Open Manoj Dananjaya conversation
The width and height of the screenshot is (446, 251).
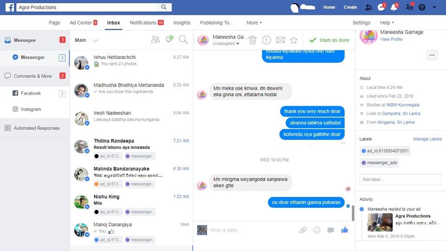pyautogui.click(x=131, y=231)
